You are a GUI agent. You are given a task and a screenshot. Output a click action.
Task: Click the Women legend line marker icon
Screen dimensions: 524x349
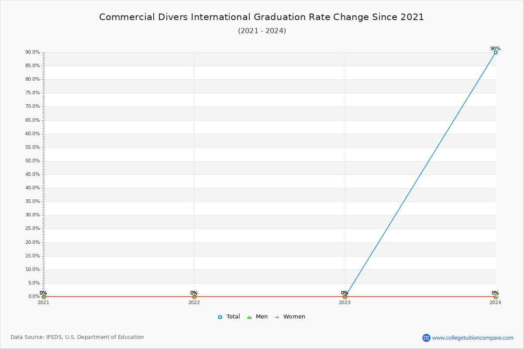coord(277,317)
